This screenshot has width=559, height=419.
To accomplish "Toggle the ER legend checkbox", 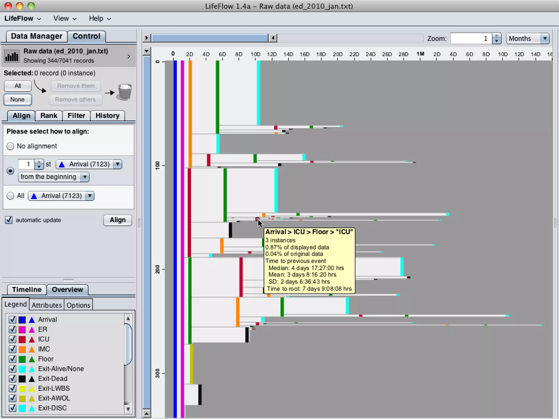I will tap(12, 330).
